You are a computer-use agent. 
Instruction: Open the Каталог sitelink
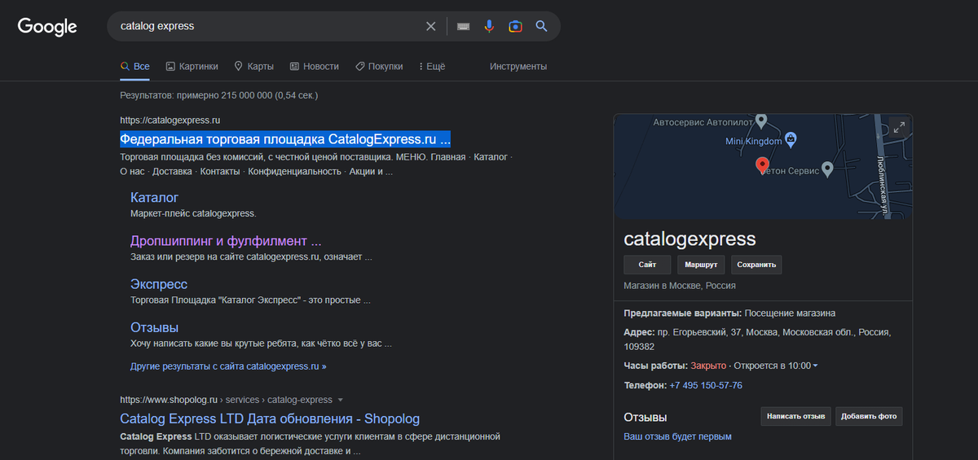(154, 197)
